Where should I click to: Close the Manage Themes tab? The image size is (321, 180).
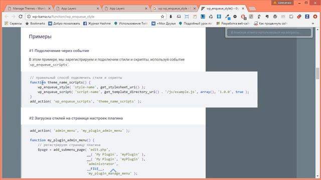pos(49,8)
